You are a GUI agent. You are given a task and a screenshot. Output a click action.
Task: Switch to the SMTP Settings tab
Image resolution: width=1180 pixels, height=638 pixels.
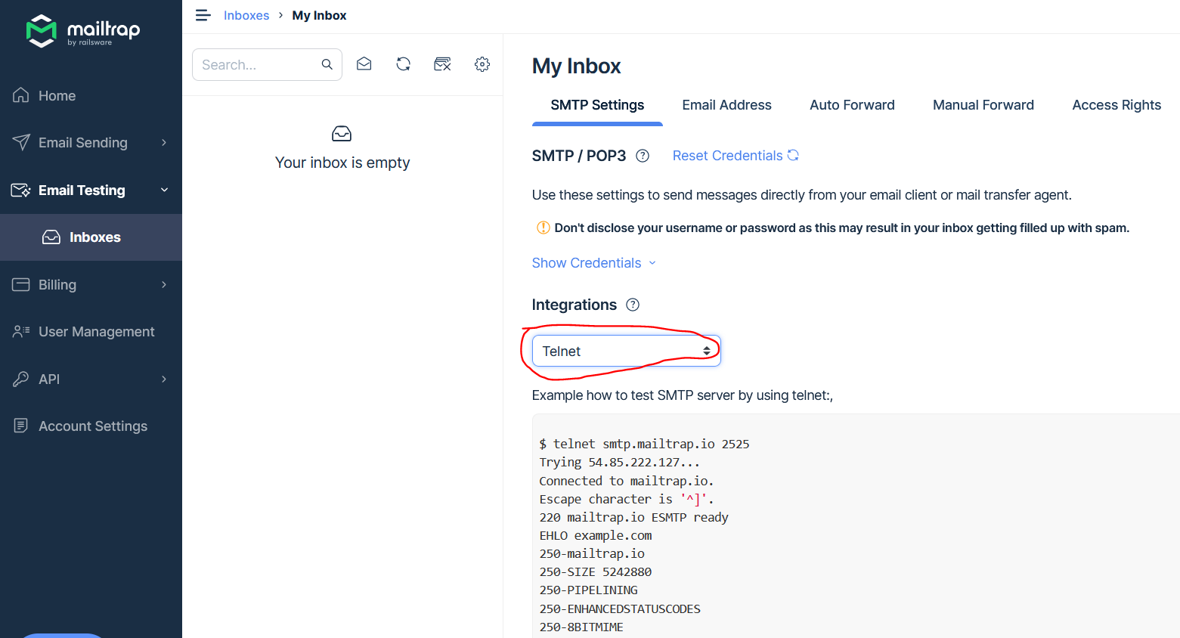(597, 105)
